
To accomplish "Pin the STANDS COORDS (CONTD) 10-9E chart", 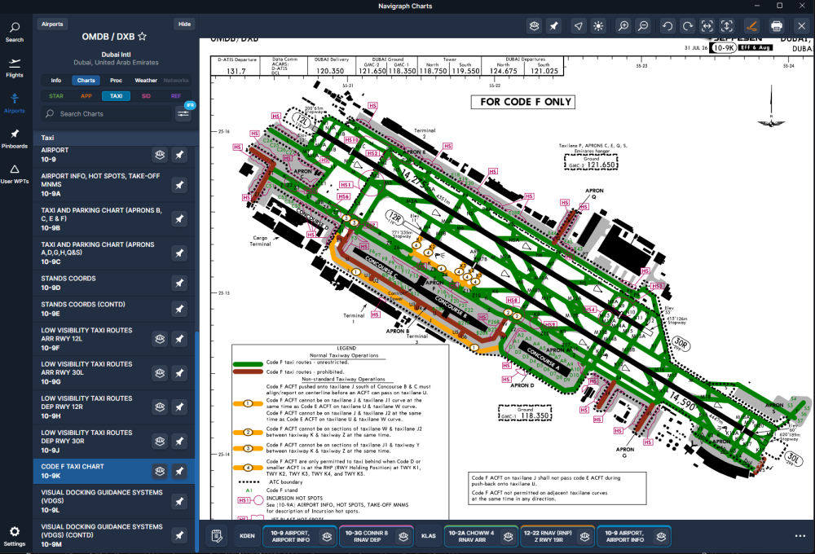I will pos(179,310).
